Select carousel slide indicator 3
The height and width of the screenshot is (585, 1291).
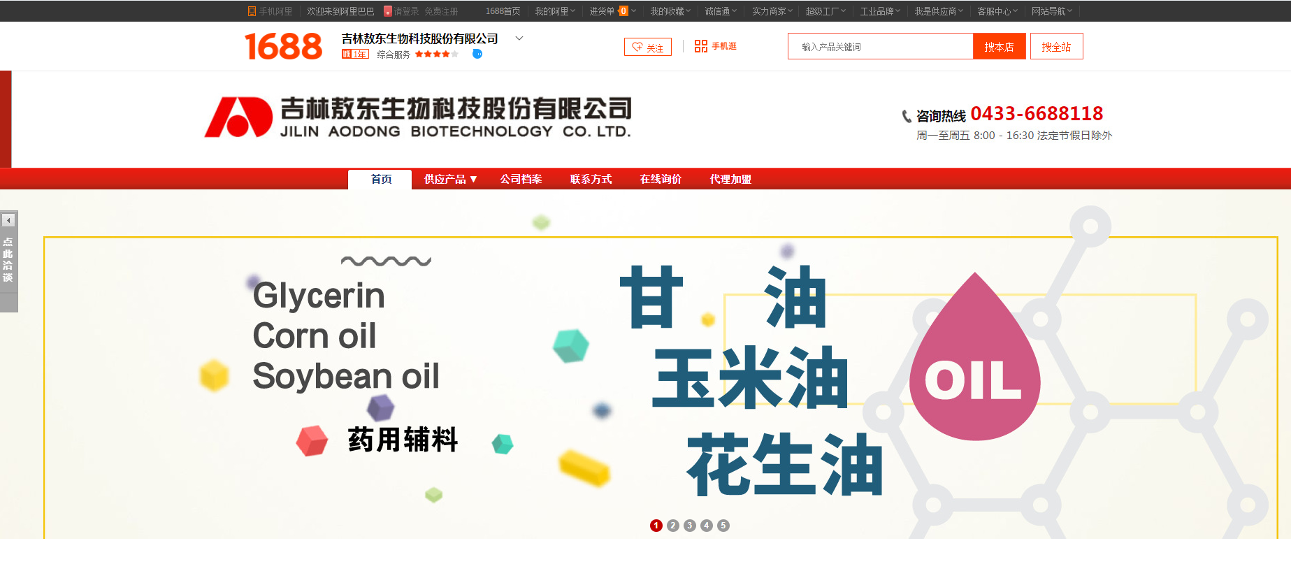click(x=690, y=526)
